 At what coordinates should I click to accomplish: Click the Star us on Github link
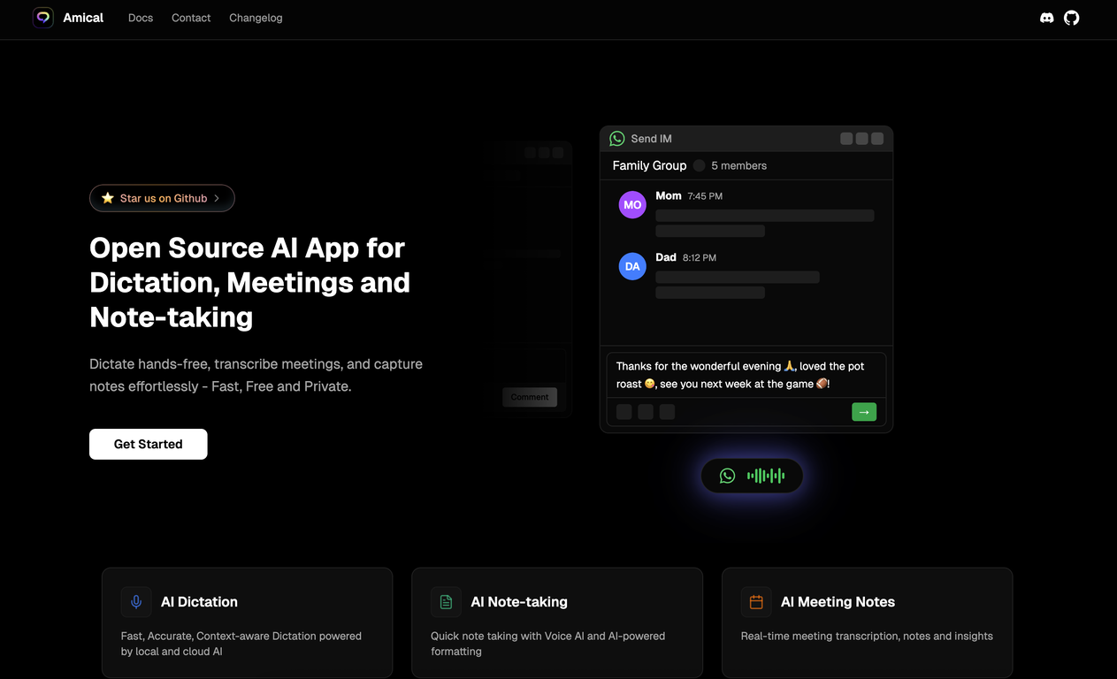(x=162, y=198)
